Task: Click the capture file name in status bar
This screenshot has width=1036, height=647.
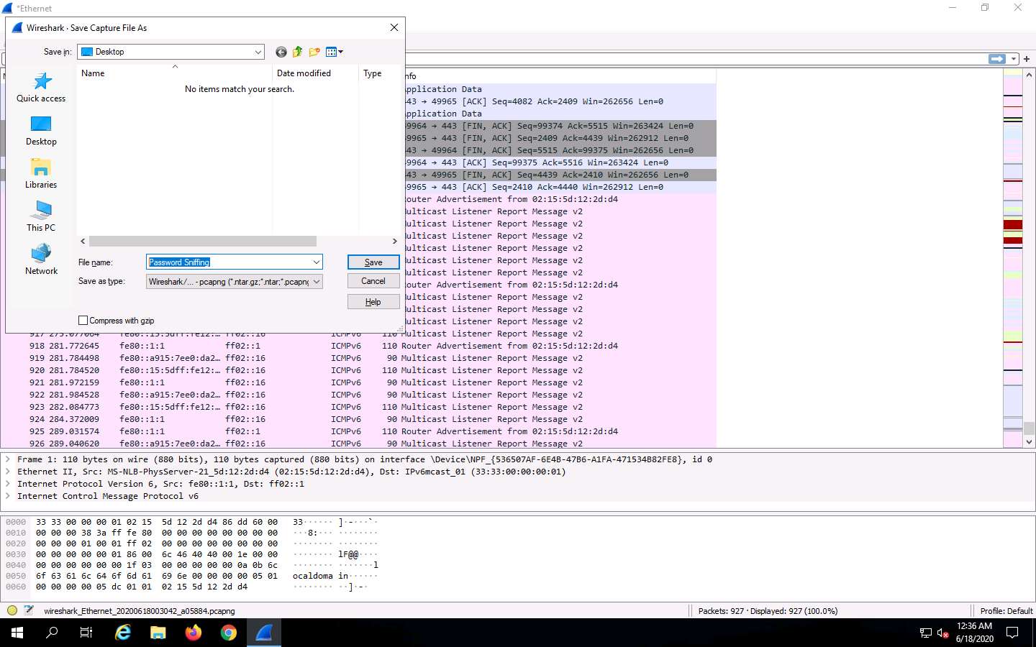Action: [x=140, y=611]
